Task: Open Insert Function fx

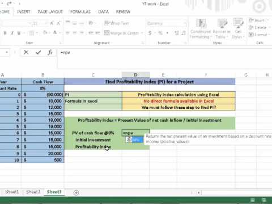Action: click(50, 52)
